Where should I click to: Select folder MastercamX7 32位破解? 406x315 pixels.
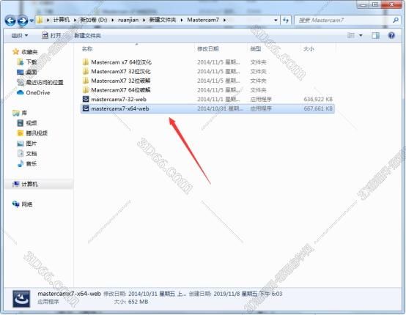(x=207, y=81)
